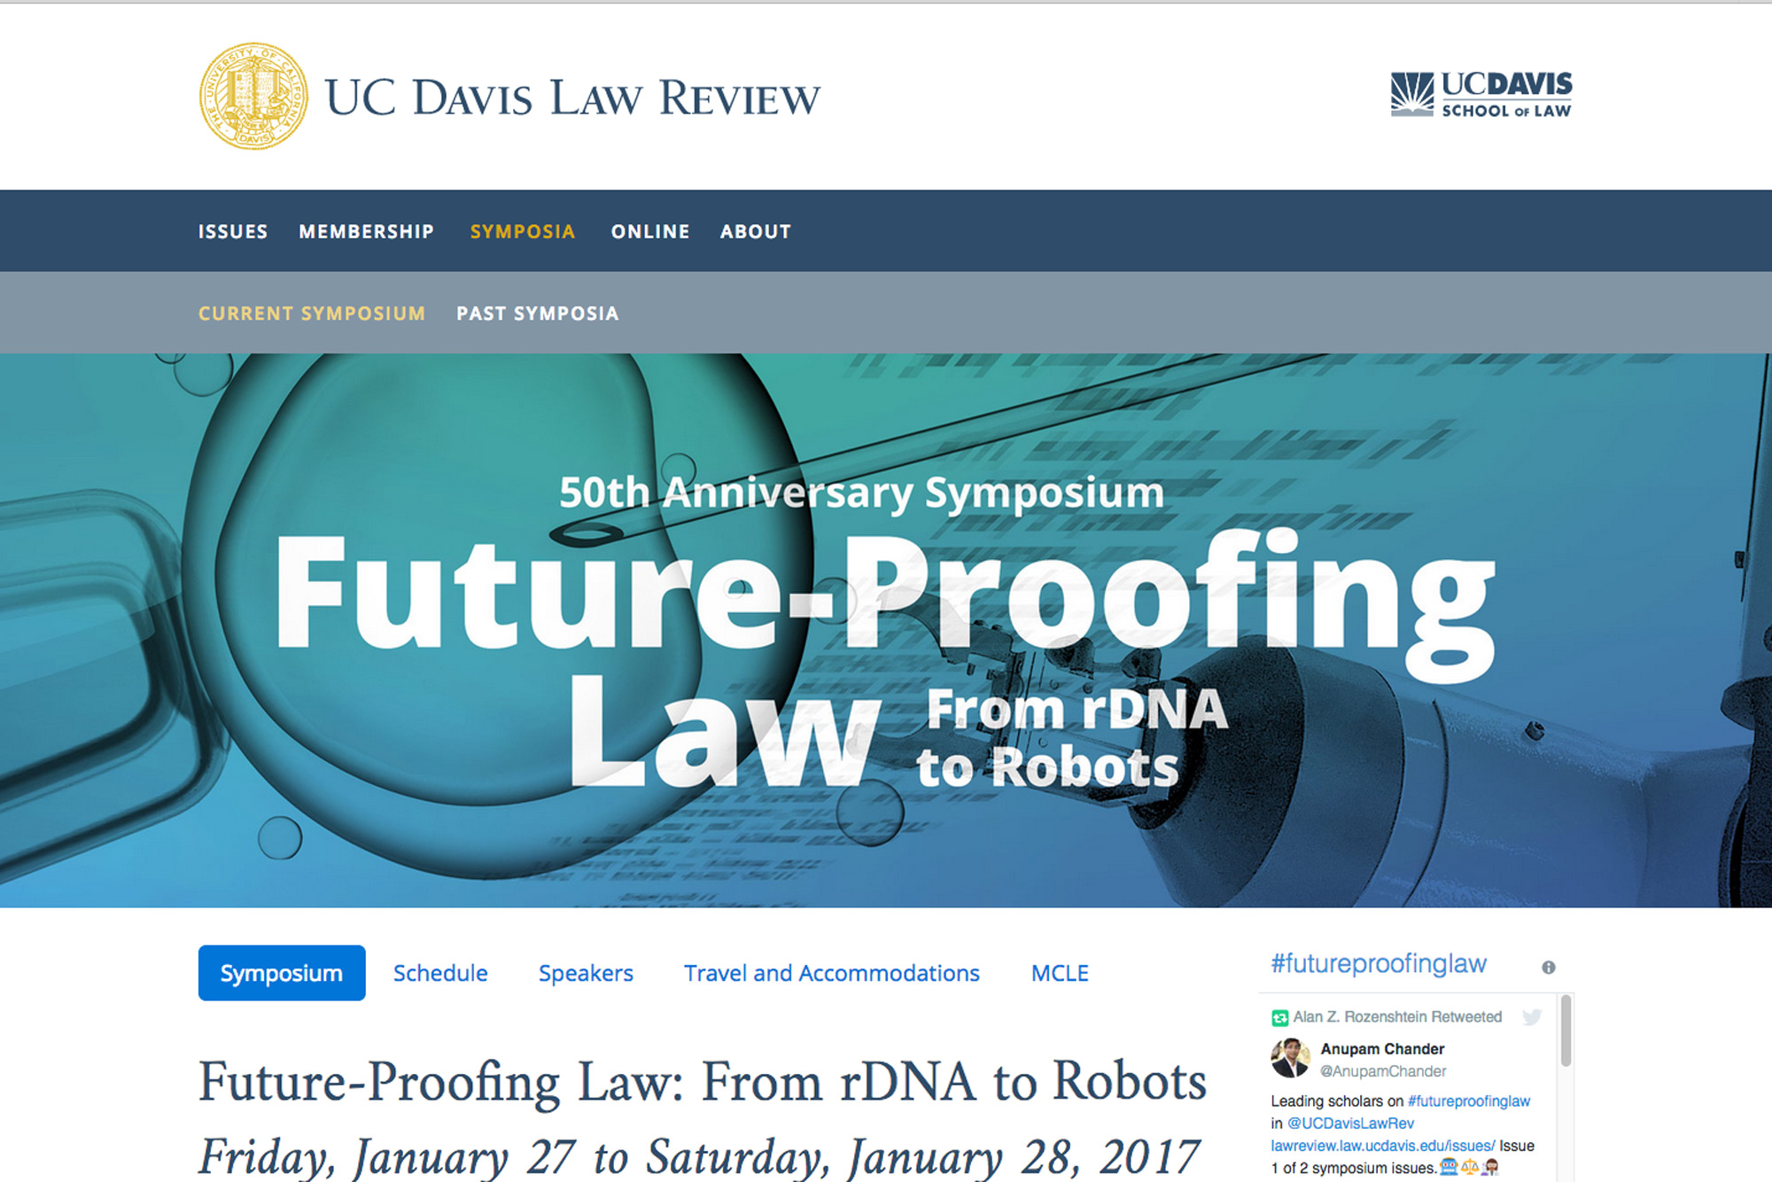Select Current Symposium submenu link
This screenshot has height=1182, width=1772.
click(311, 313)
